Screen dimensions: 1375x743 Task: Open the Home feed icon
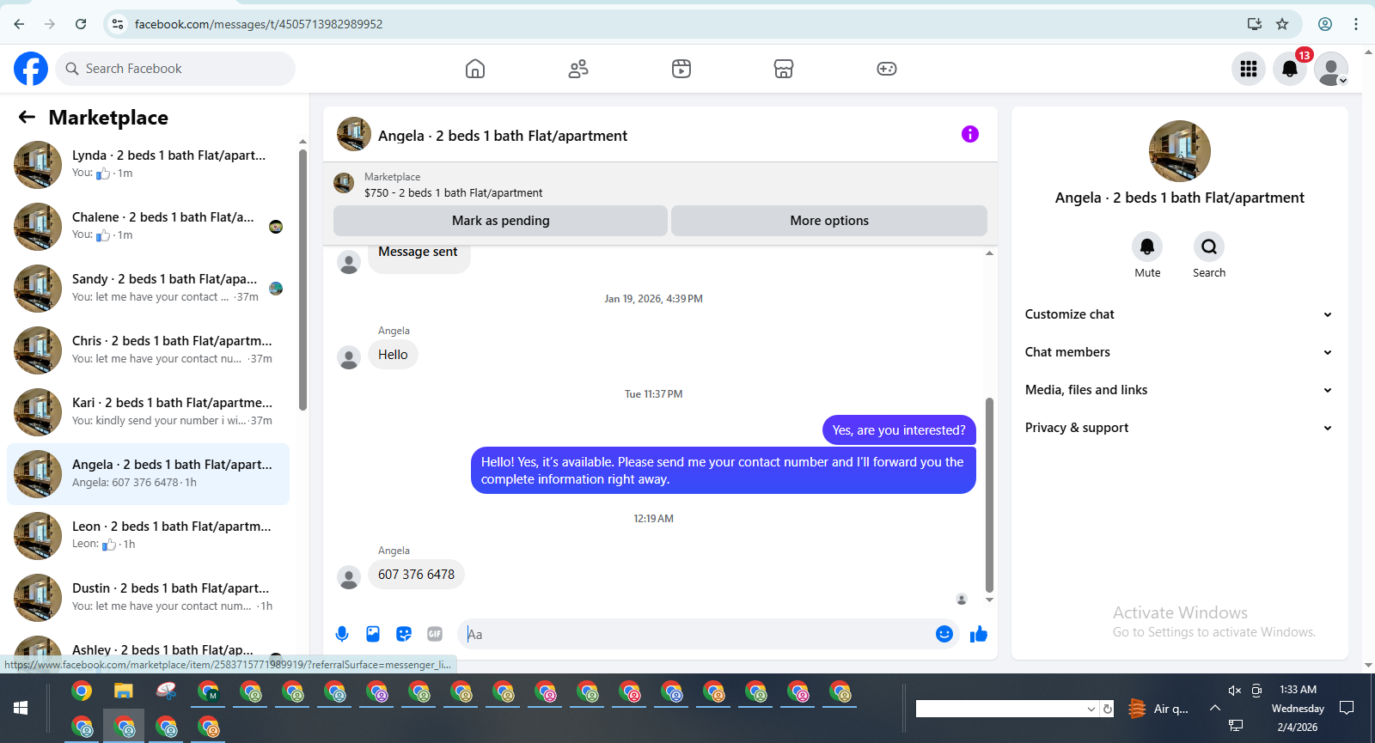point(475,69)
